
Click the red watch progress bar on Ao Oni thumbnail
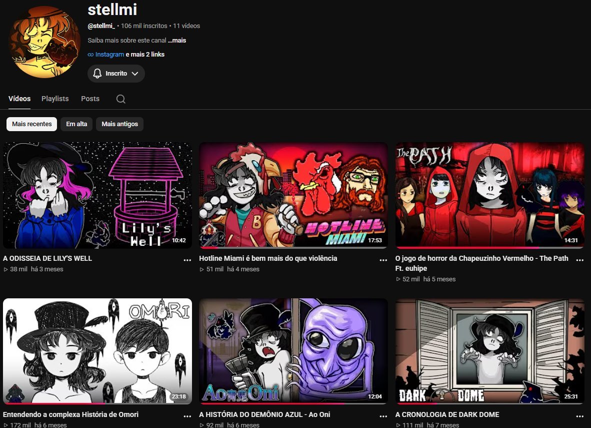[272, 403]
